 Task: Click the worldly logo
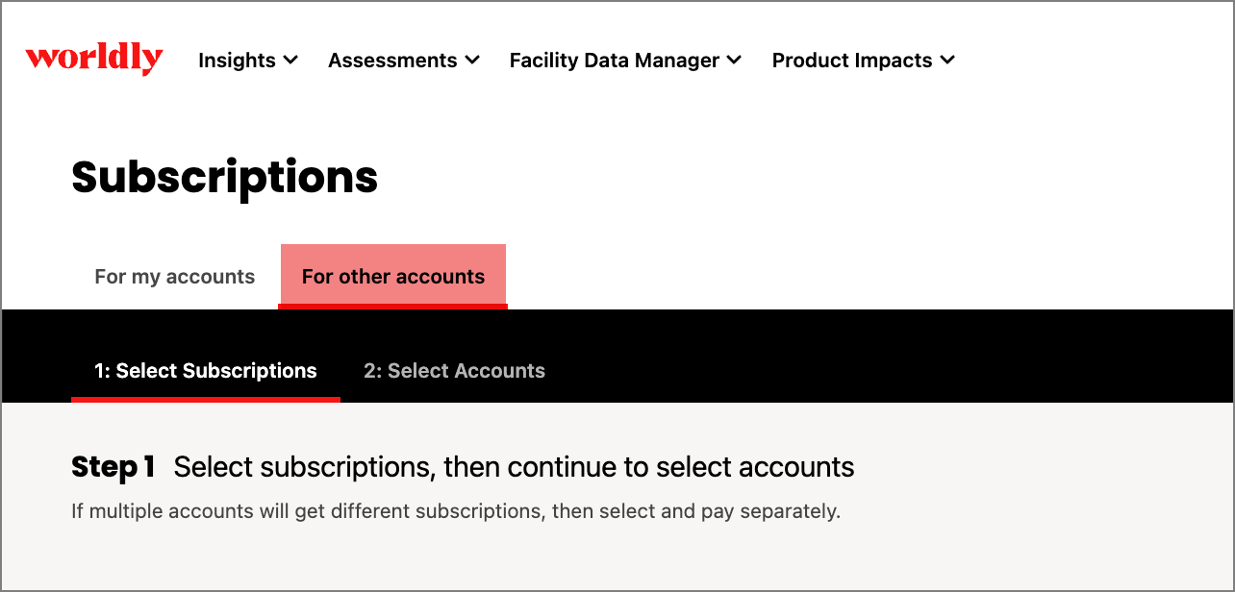click(x=94, y=59)
